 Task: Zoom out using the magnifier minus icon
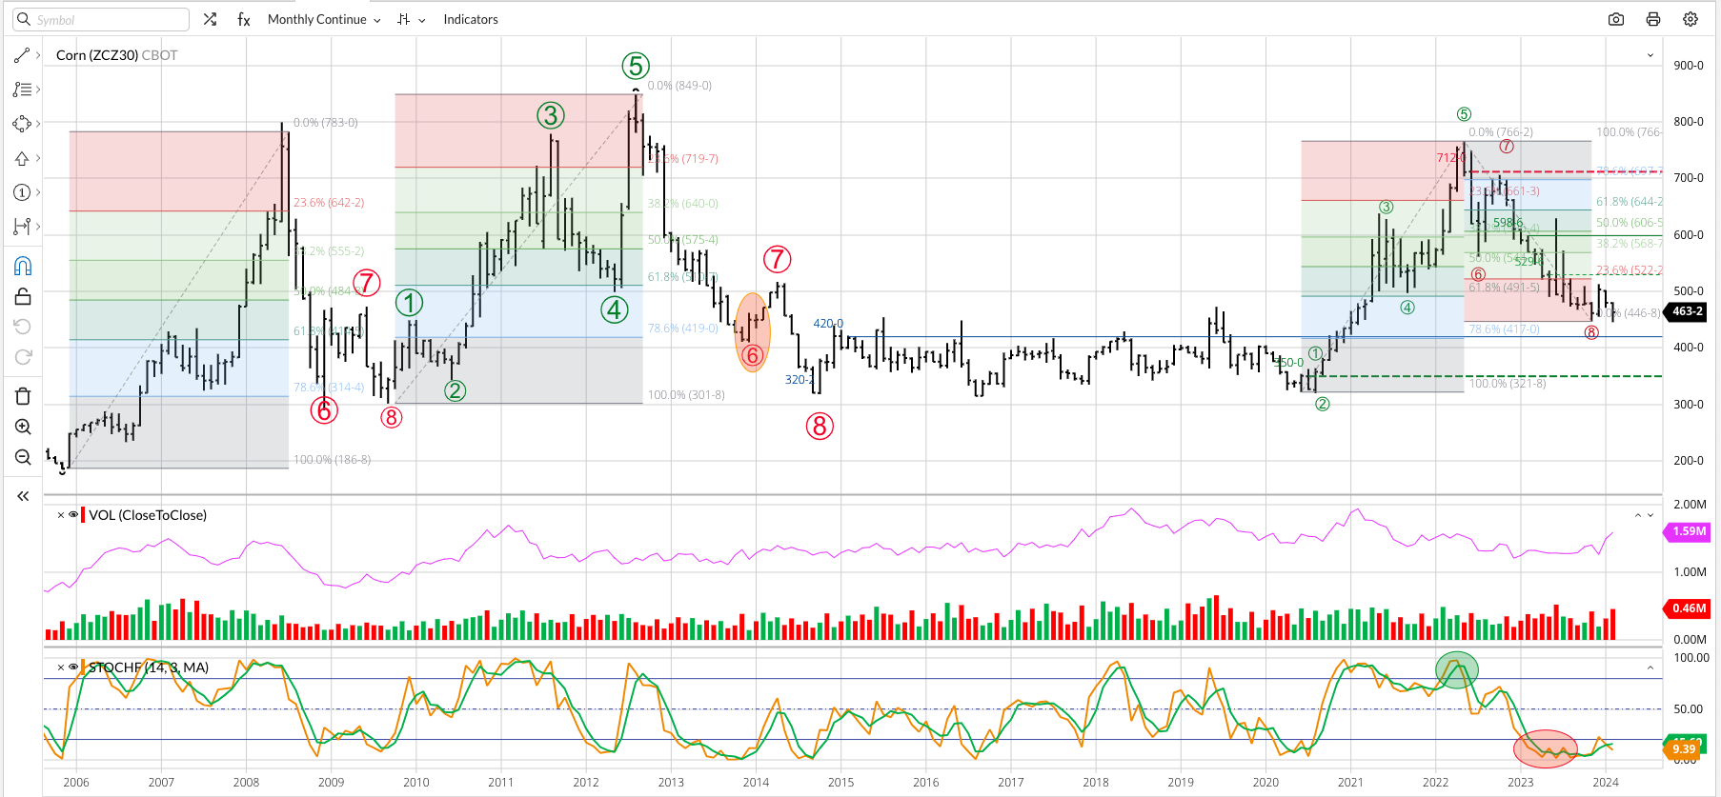click(23, 457)
